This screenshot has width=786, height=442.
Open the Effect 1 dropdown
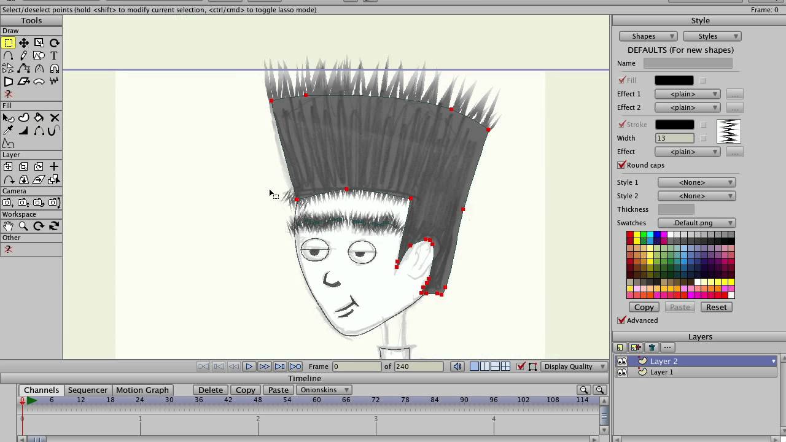point(687,94)
